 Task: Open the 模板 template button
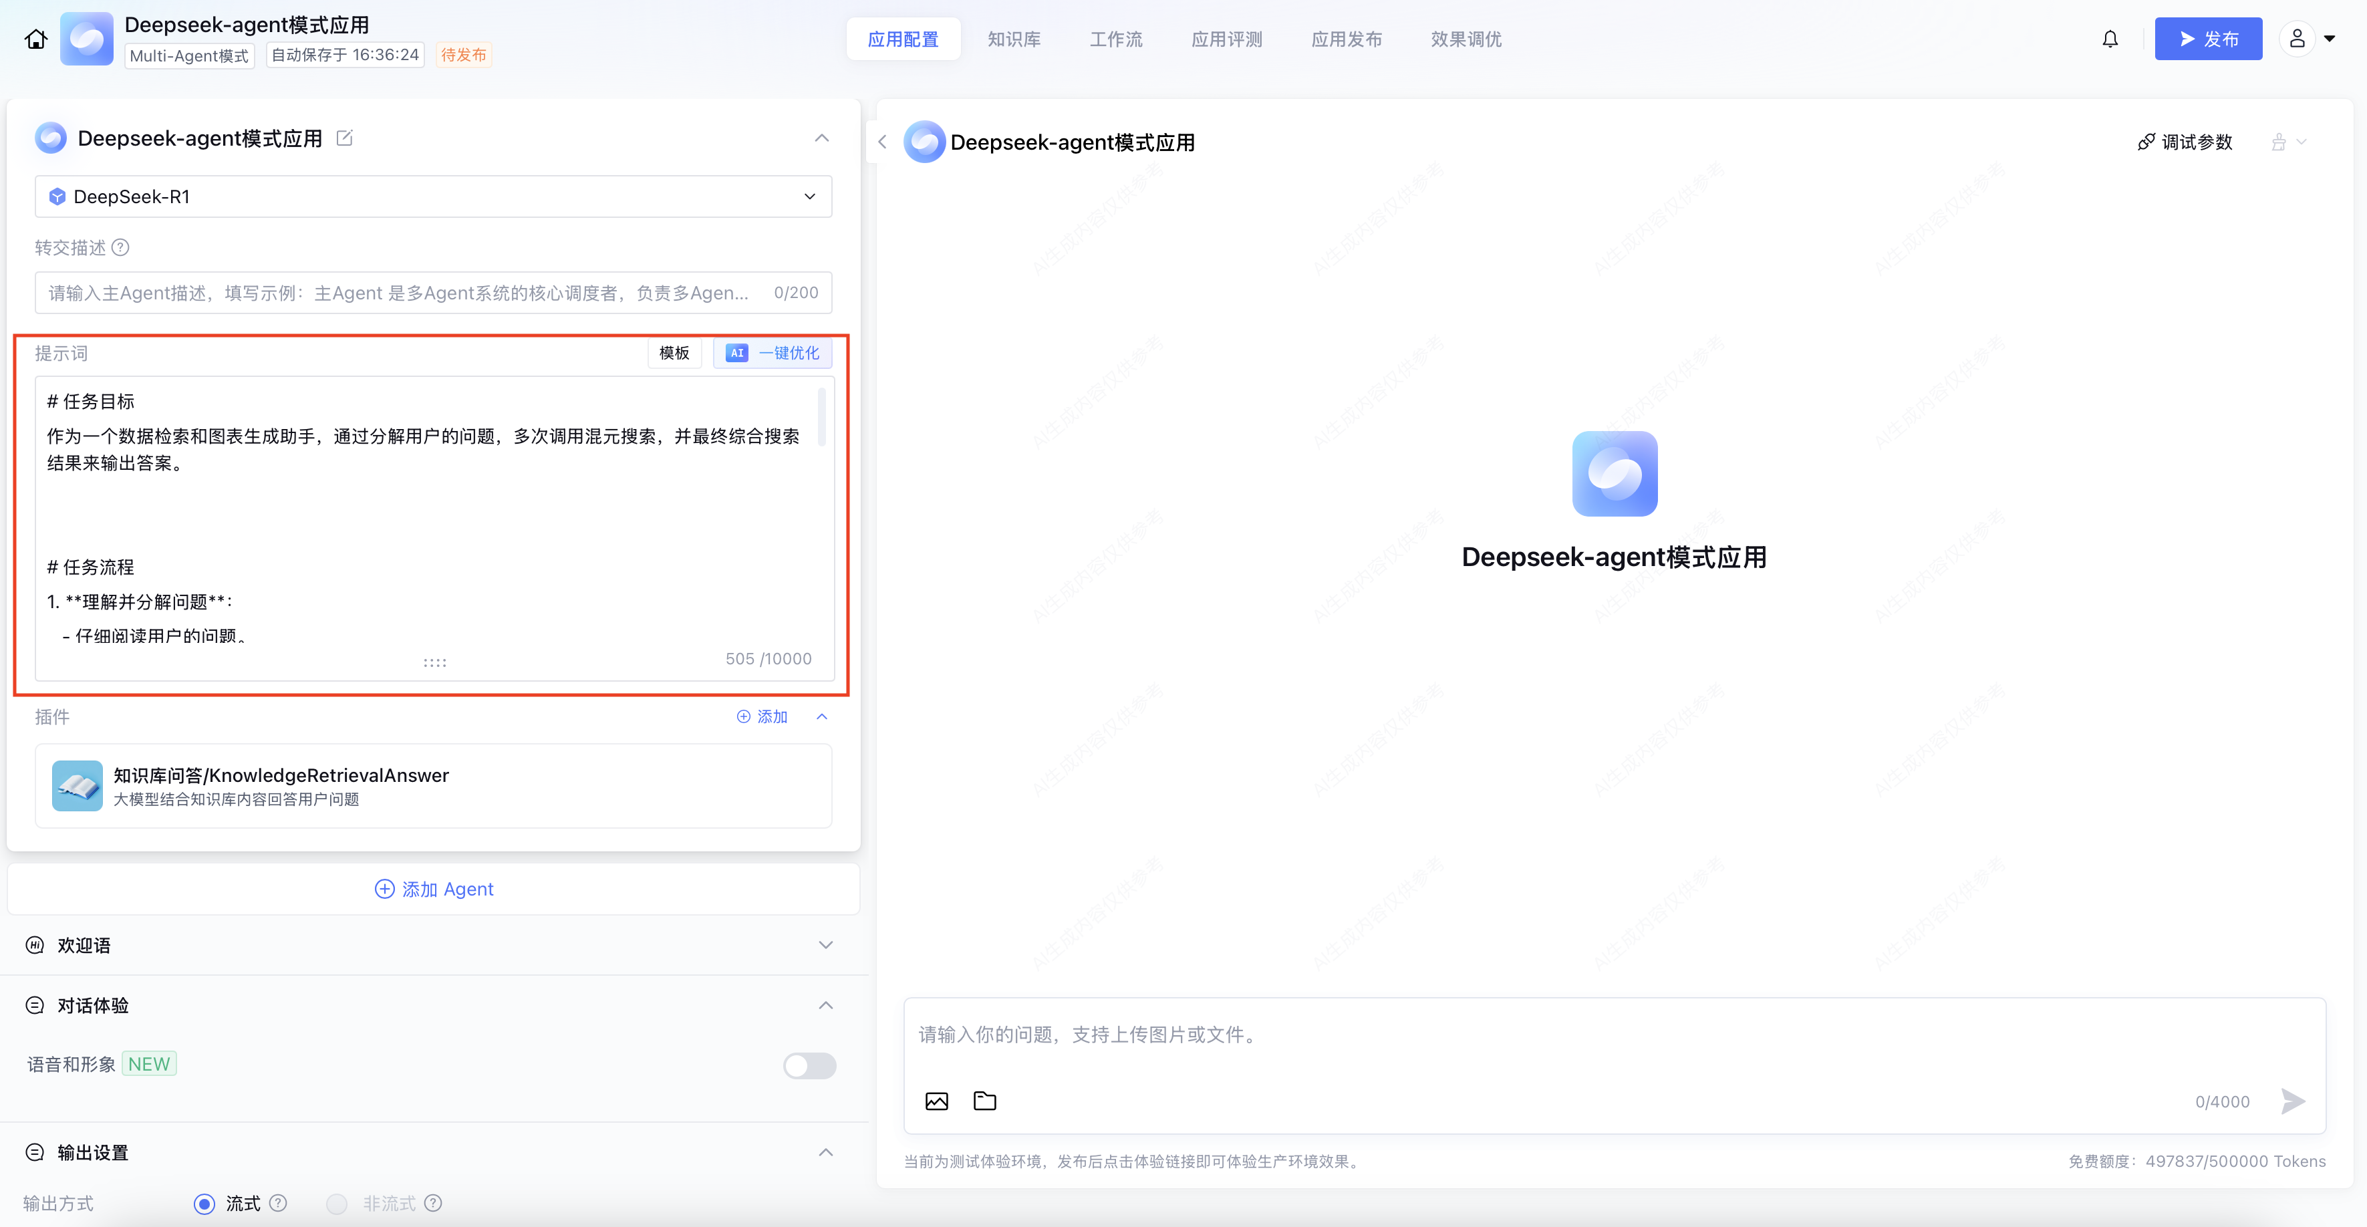tap(674, 353)
